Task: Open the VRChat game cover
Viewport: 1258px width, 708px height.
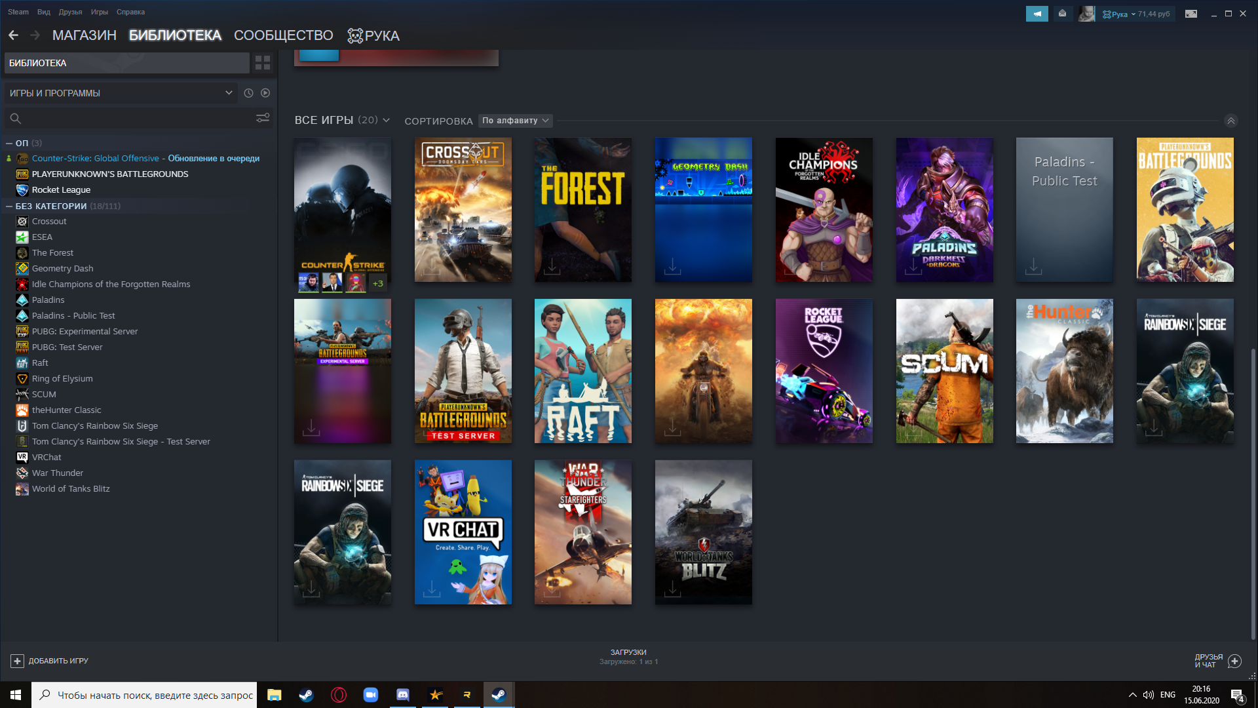Action: (x=463, y=532)
